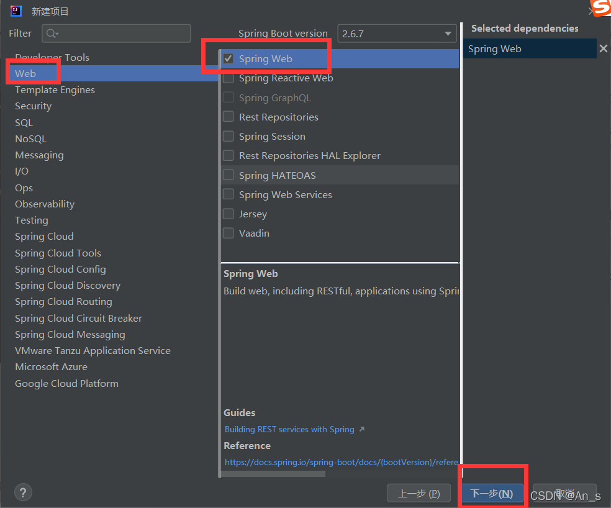Open the Spring Cloud Discovery category
This screenshot has width=611, height=508.
click(x=68, y=286)
